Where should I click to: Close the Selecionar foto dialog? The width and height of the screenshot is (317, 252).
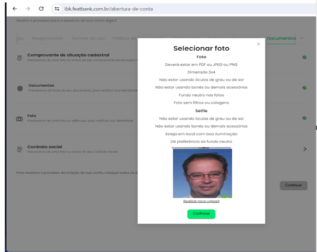pyautogui.click(x=258, y=44)
